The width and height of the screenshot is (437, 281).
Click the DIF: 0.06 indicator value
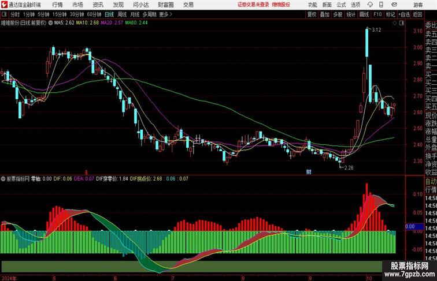[62, 179]
